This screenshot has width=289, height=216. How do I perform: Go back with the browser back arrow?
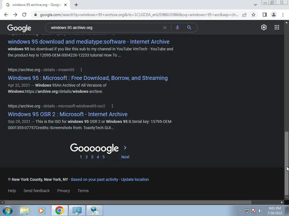point(6,15)
